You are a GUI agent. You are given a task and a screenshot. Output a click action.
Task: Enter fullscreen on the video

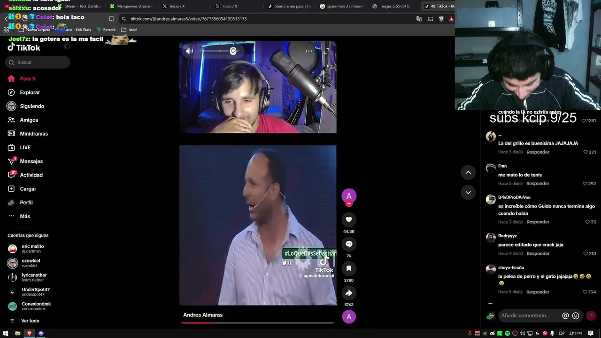327,51
